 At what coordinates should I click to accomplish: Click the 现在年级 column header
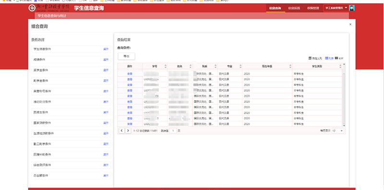267,66
